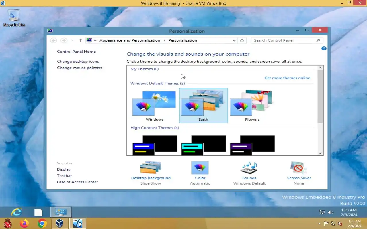Screen dimensions: 367x229
Task: Open the Desktop Background icon
Action: pos(151,168)
